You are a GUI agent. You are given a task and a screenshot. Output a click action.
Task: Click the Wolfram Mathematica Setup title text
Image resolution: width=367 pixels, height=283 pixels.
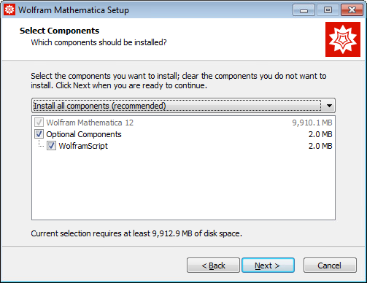74,10
